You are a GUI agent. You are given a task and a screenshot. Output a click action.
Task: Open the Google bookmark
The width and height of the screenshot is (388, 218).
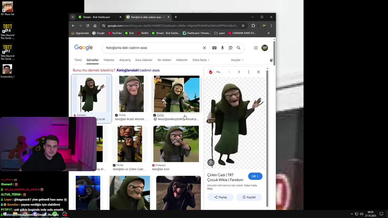[99, 33]
